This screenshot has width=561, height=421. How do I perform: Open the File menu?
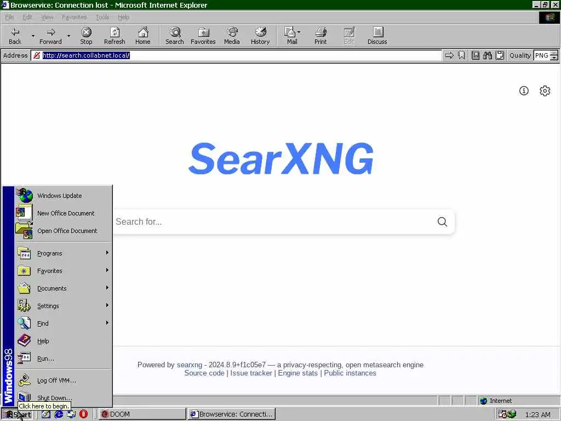(x=9, y=17)
